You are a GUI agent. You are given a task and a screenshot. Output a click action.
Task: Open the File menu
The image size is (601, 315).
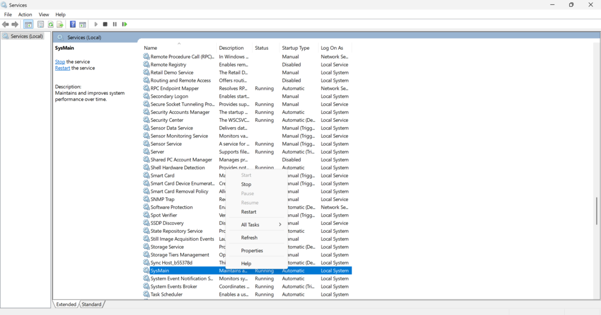coord(8,14)
